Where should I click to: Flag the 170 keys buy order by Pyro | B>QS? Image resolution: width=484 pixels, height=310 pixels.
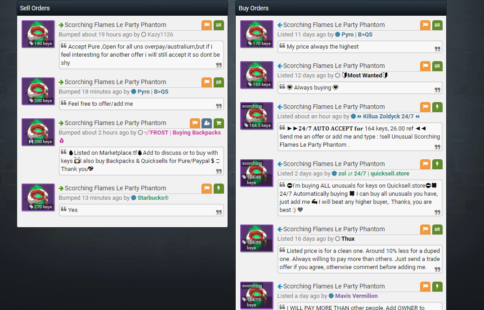point(425,25)
